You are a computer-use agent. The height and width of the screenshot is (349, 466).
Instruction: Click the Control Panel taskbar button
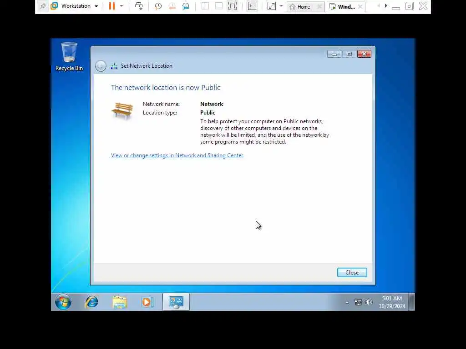tap(176, 302)
